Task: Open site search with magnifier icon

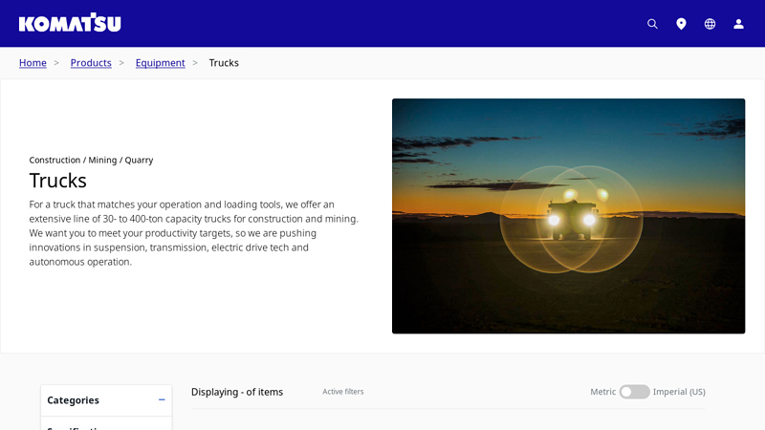Action: (652, 24)
